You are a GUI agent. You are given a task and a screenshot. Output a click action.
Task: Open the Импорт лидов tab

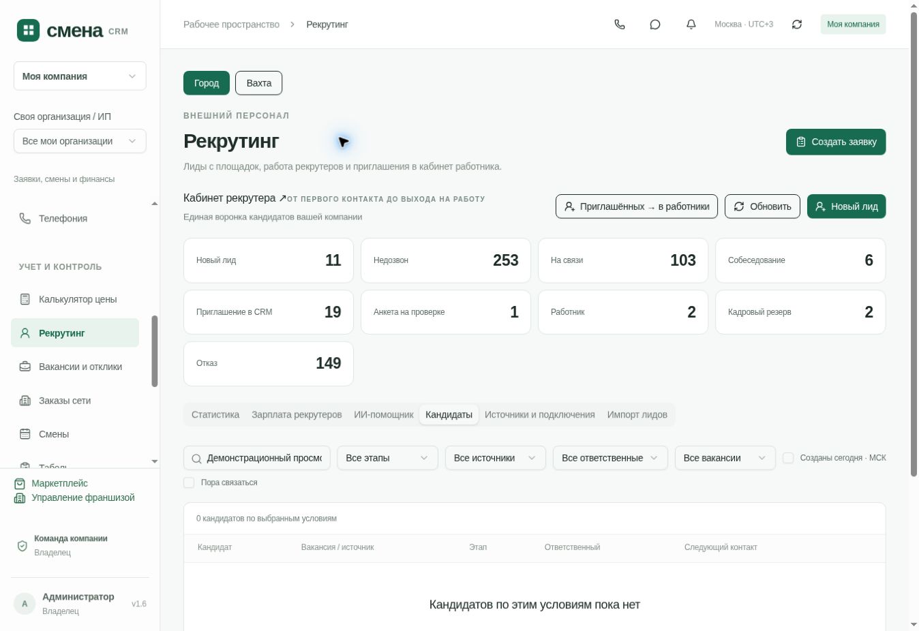tap(637, 415)
